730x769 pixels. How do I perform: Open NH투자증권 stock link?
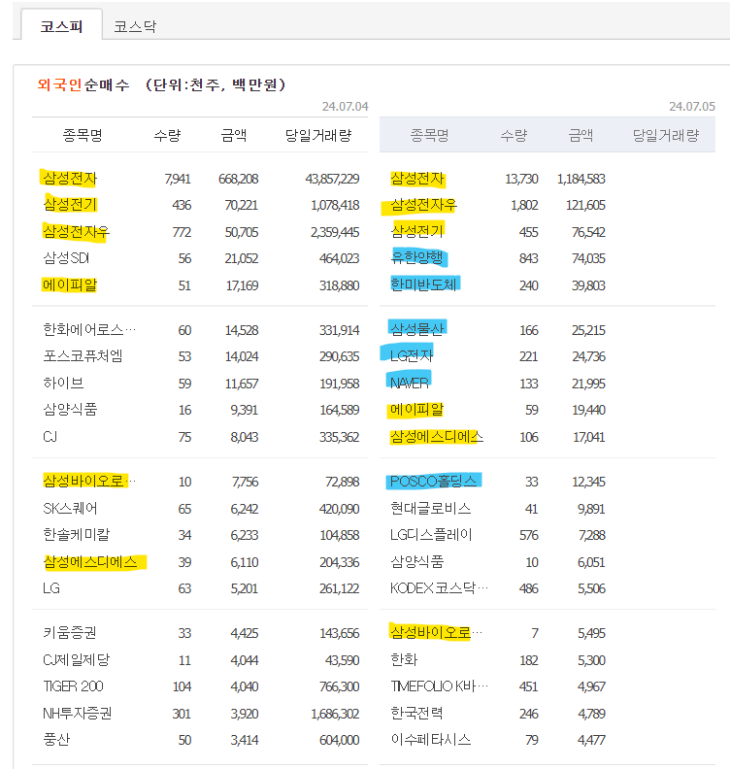(77, 713)
